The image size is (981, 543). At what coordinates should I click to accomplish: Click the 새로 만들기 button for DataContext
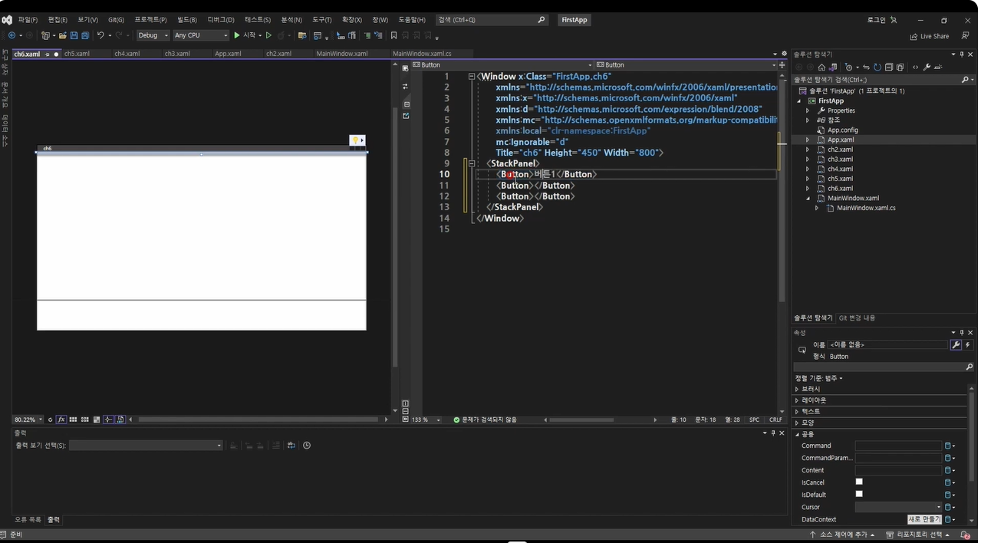tap(924, 519)
